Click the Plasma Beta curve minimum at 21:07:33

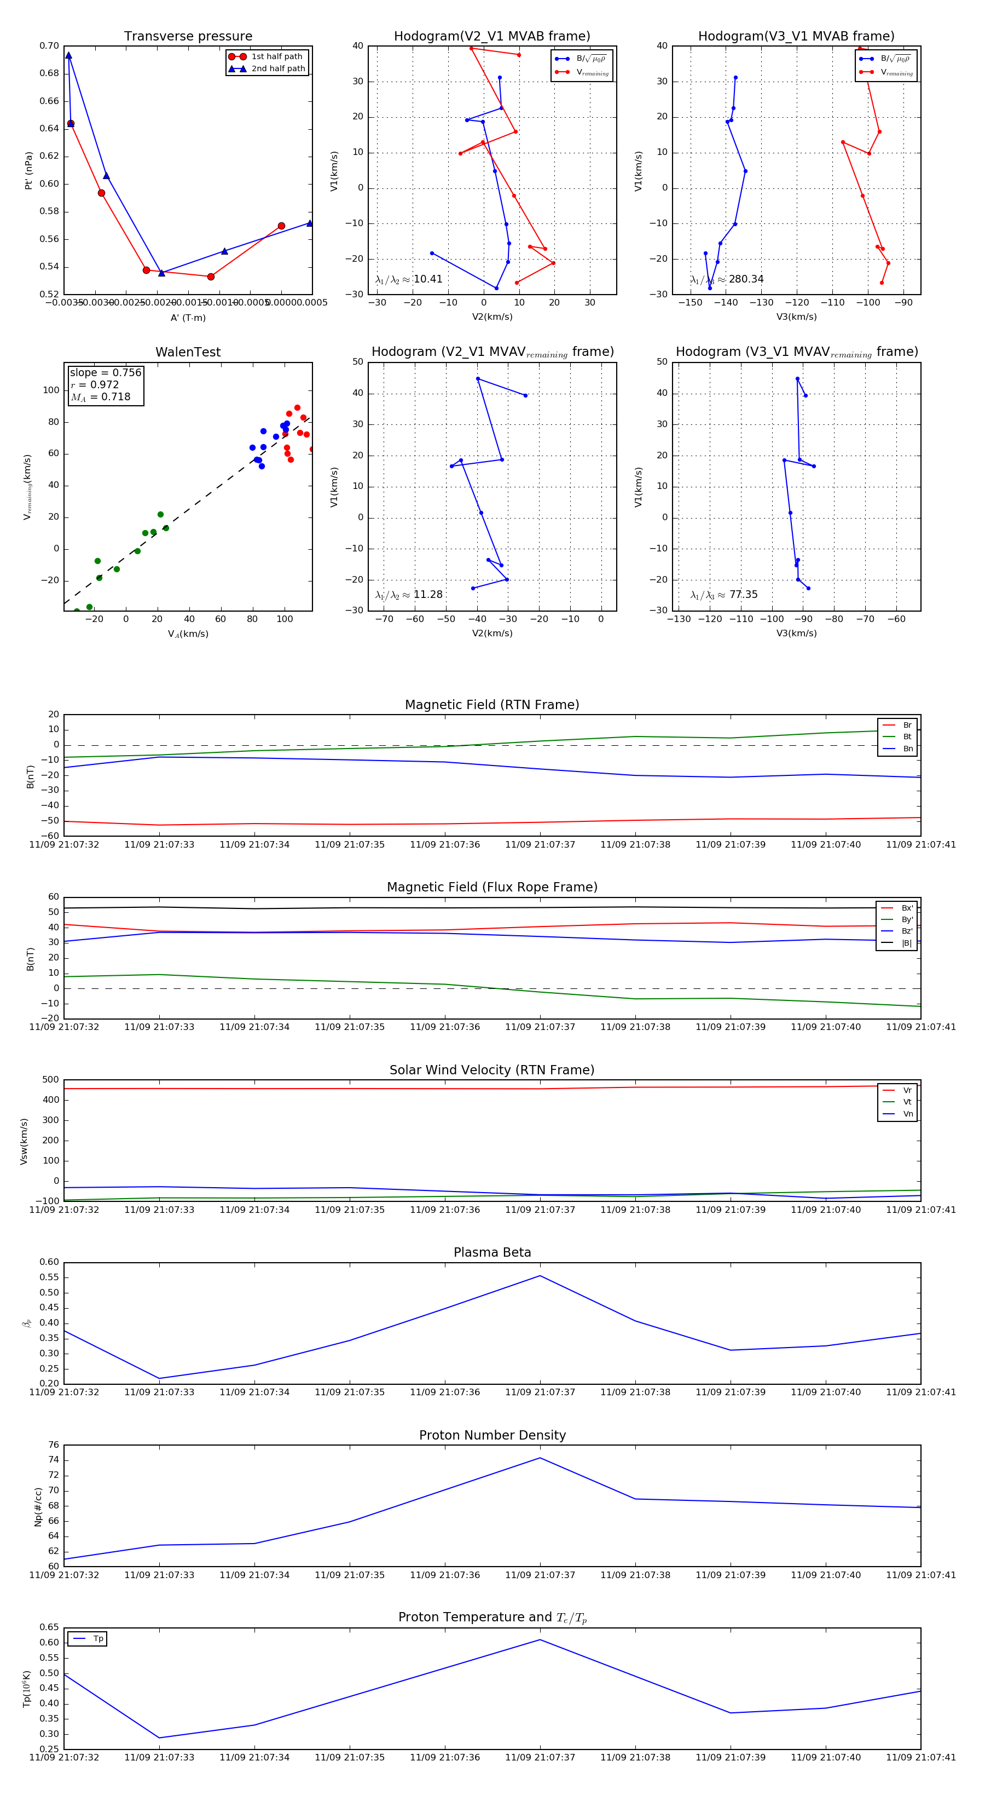159,1378
